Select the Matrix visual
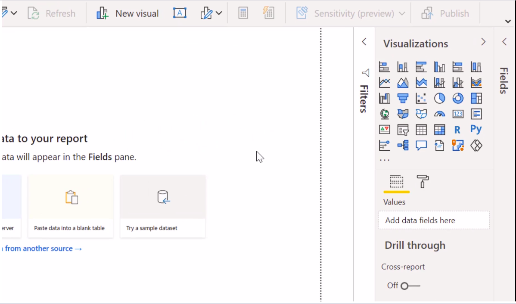The image size is (516, 304). (x=440, y=130)
